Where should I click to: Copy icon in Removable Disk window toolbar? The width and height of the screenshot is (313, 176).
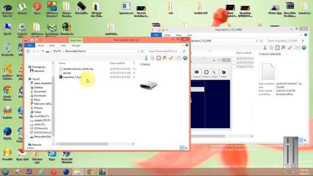click(152, 58)
